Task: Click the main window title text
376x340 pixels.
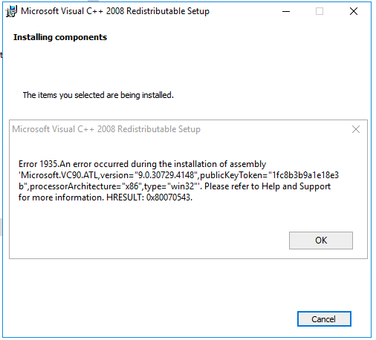Action: tap(115, 11)
